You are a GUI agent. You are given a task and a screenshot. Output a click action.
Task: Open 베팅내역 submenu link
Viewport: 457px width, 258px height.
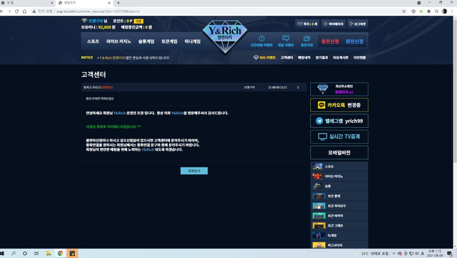[x=304, y=58]
